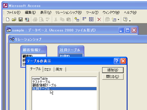Close the sample database window
Screen dimensions: 147x110
134,30
